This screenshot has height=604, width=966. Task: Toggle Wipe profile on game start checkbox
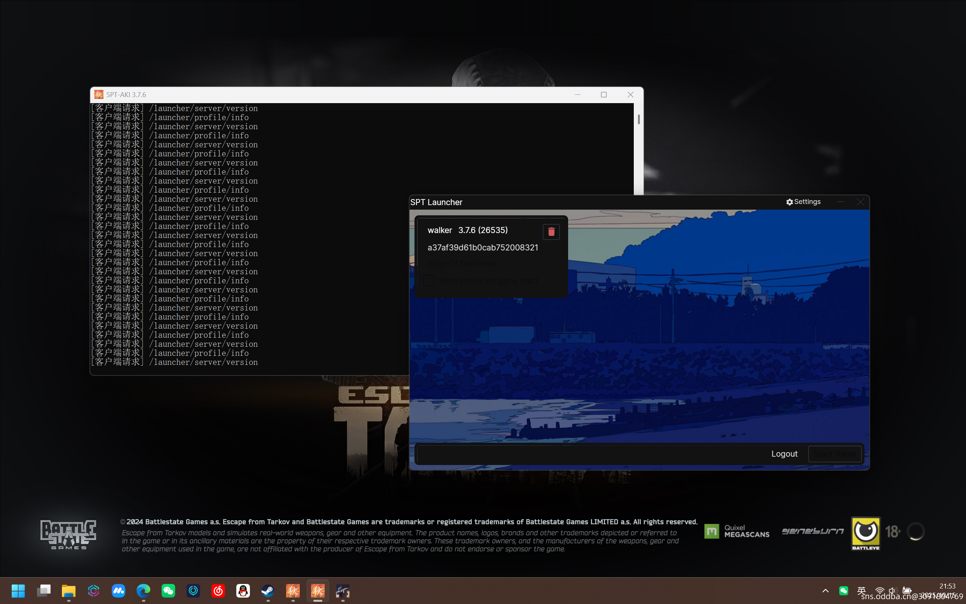[429, 280]
